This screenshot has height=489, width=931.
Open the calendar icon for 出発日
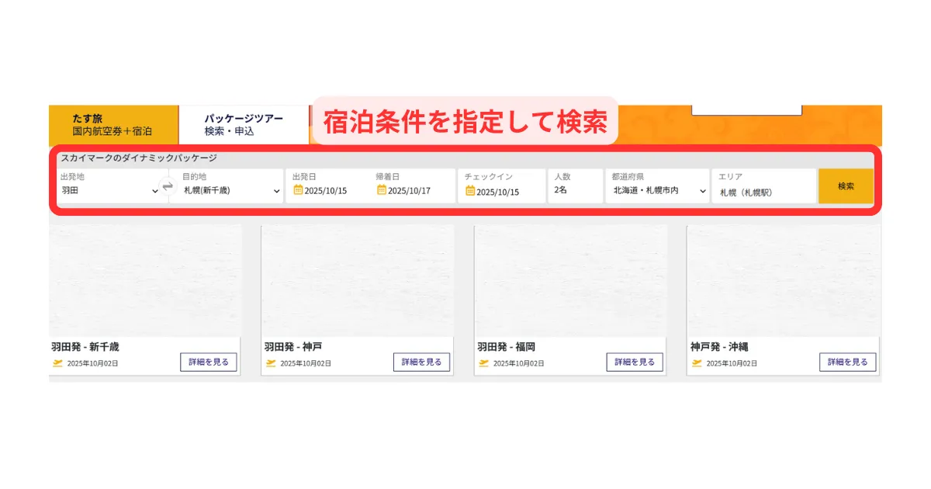click(298, 191)
